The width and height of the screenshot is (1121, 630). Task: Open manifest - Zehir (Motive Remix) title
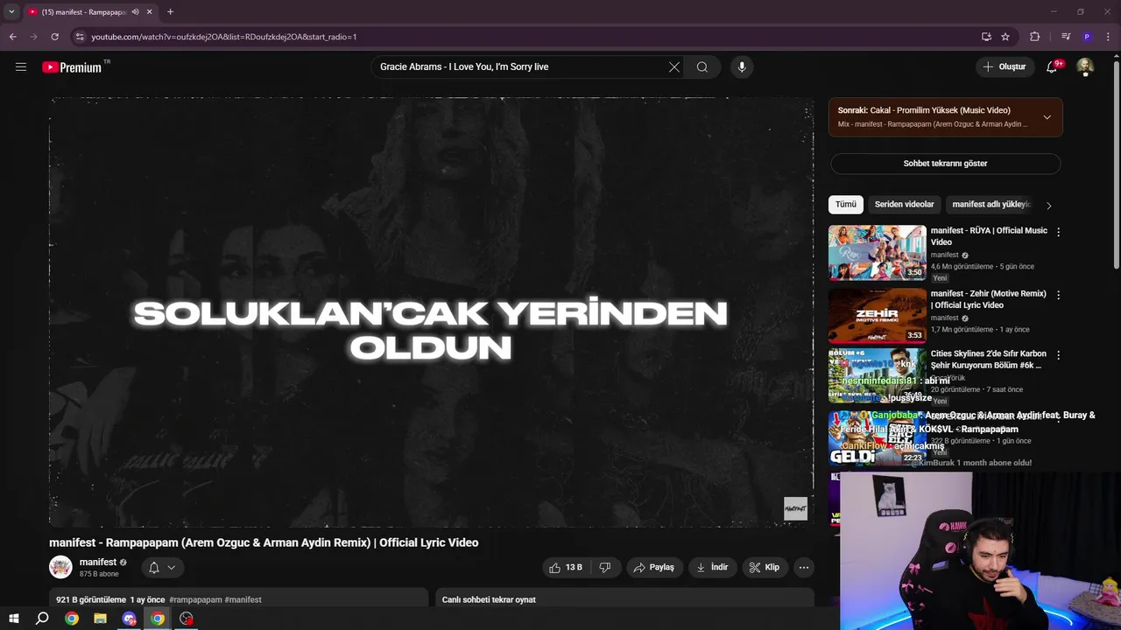coord(989,299)
